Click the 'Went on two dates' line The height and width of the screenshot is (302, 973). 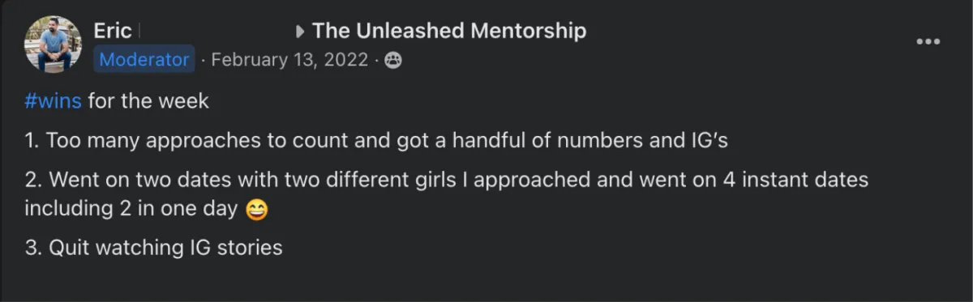tap(447, 194)
